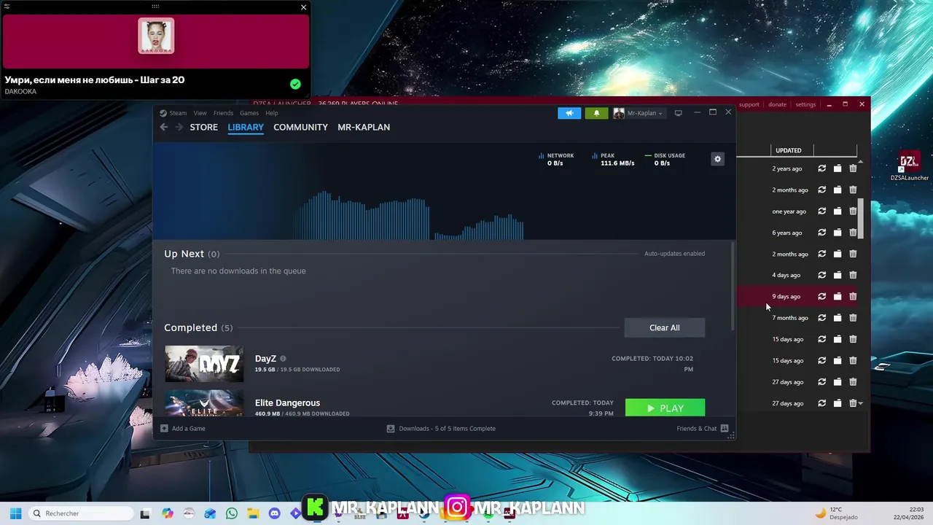Switch to the STORE tab
The image size is (933, 525).
click(x=204, y=127)
